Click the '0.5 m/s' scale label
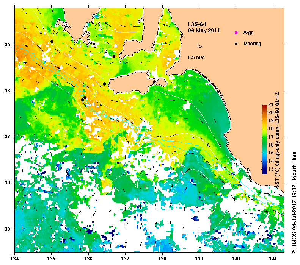The width and height of the screenshot is (300, 265). click(x=196, y=58)
